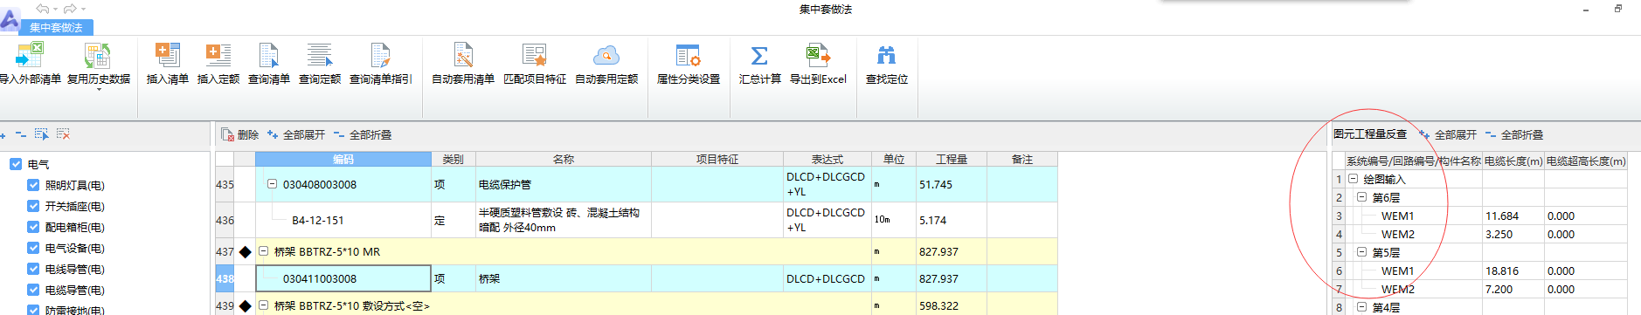Screen dimensions: 1641x315
Task: Click 查询清单指引 icon
Action: tap(380, 55)
